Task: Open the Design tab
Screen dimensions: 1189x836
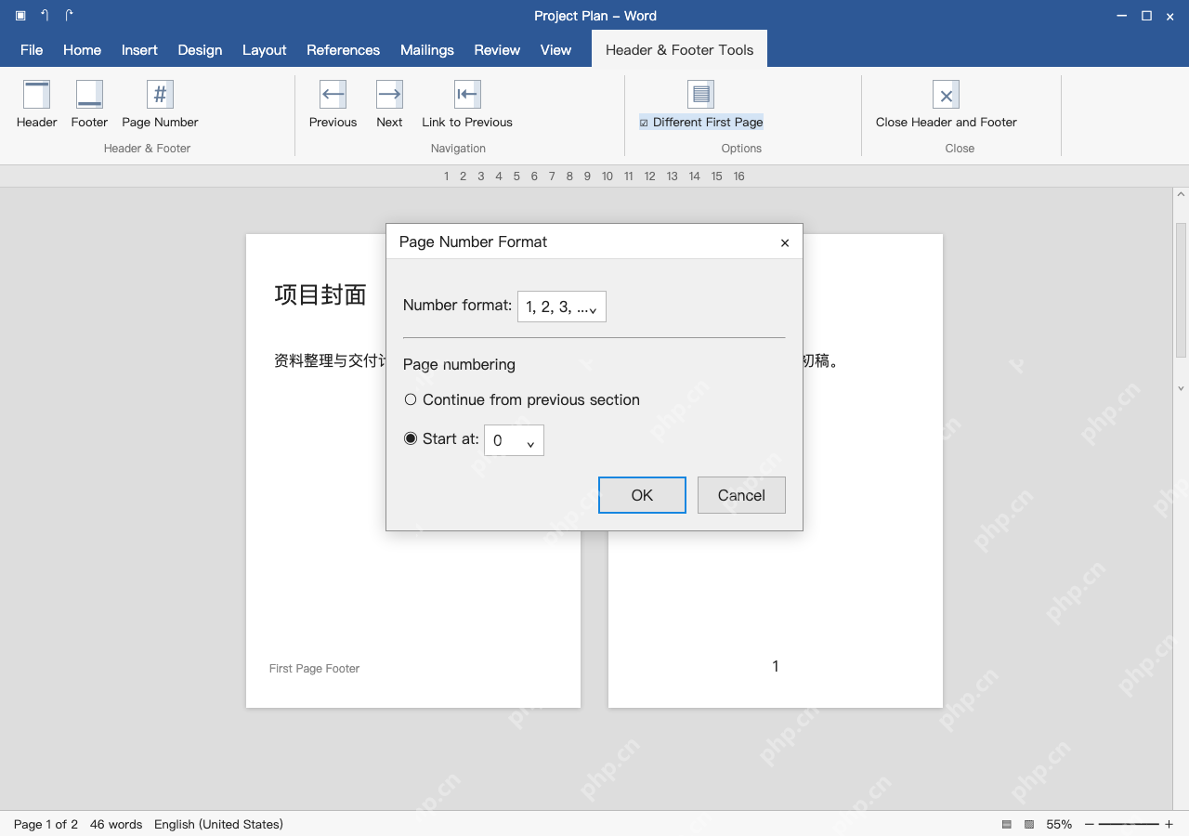Action: [x=200, y=50]
